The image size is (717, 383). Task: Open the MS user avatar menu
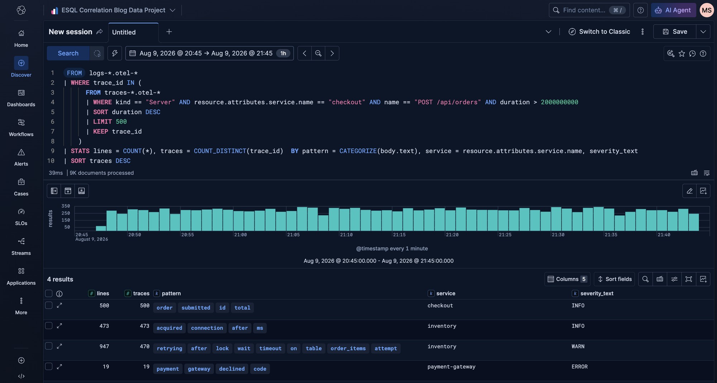click(x=707, y=10)
